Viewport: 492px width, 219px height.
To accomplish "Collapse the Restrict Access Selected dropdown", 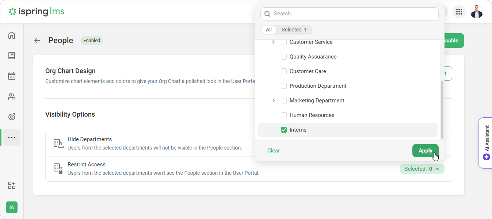I will [x=422, y=169].
